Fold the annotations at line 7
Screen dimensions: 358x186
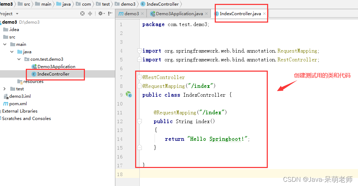139,77
